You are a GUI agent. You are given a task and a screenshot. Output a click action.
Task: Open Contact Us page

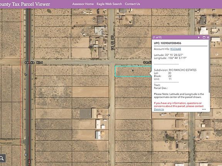[x=132, y=4]
